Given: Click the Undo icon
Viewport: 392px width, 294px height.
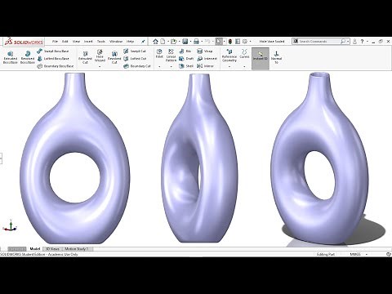Looking at the screenshot, I should 207,42.
